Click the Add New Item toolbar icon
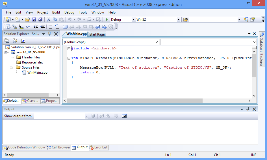The height and width of the screenshot is (160, 267). pos(18,19)
